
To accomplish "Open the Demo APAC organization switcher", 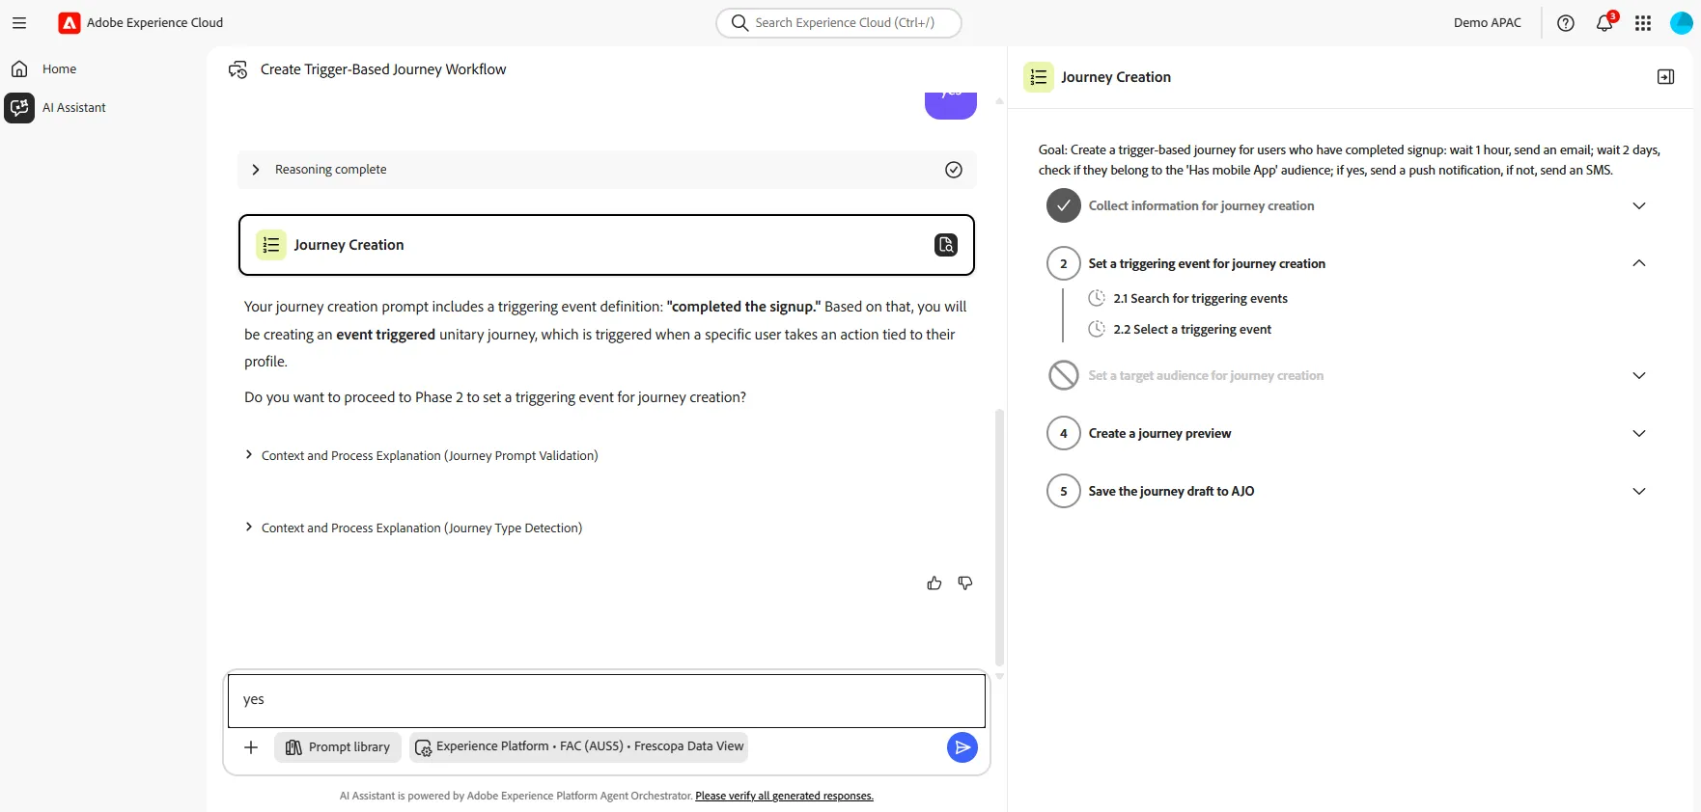I will (1488, 23).
